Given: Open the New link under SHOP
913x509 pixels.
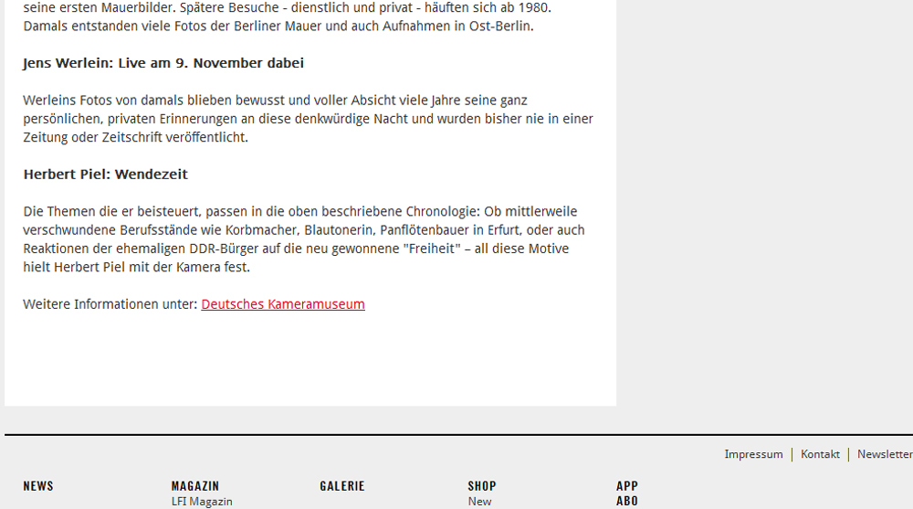Looking at the screenshot, I should [480, 502].
